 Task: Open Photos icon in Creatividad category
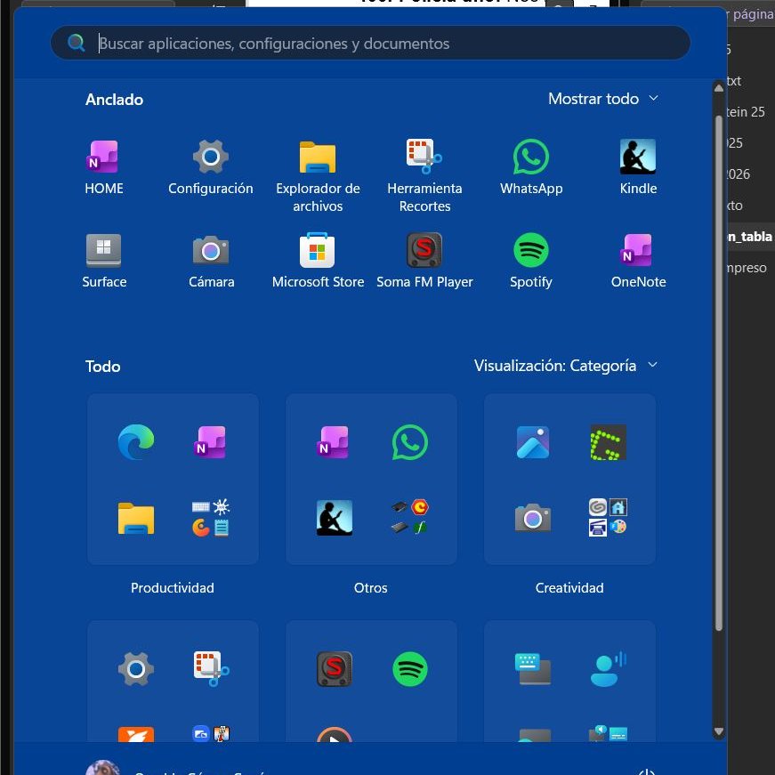point(532,442)
